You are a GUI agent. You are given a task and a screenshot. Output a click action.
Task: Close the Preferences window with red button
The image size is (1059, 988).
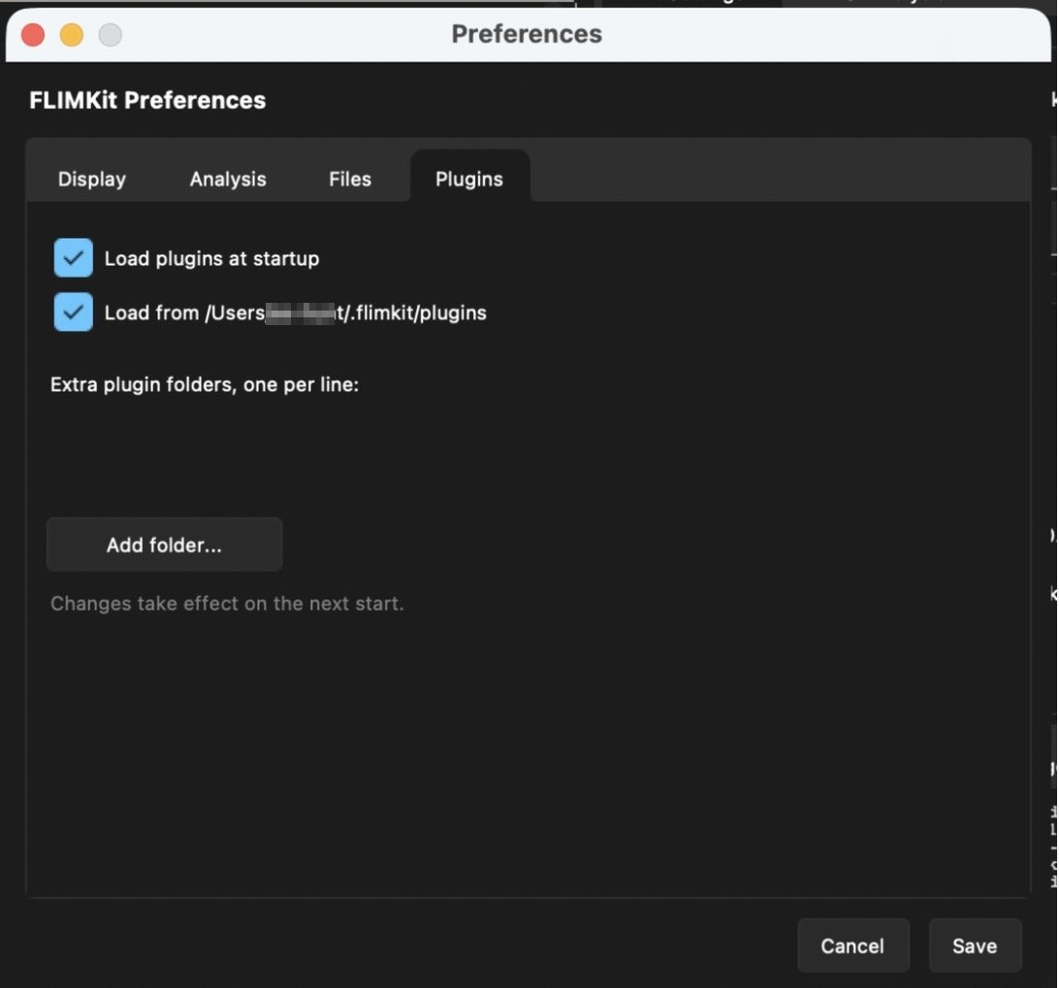tap(33, 35)
